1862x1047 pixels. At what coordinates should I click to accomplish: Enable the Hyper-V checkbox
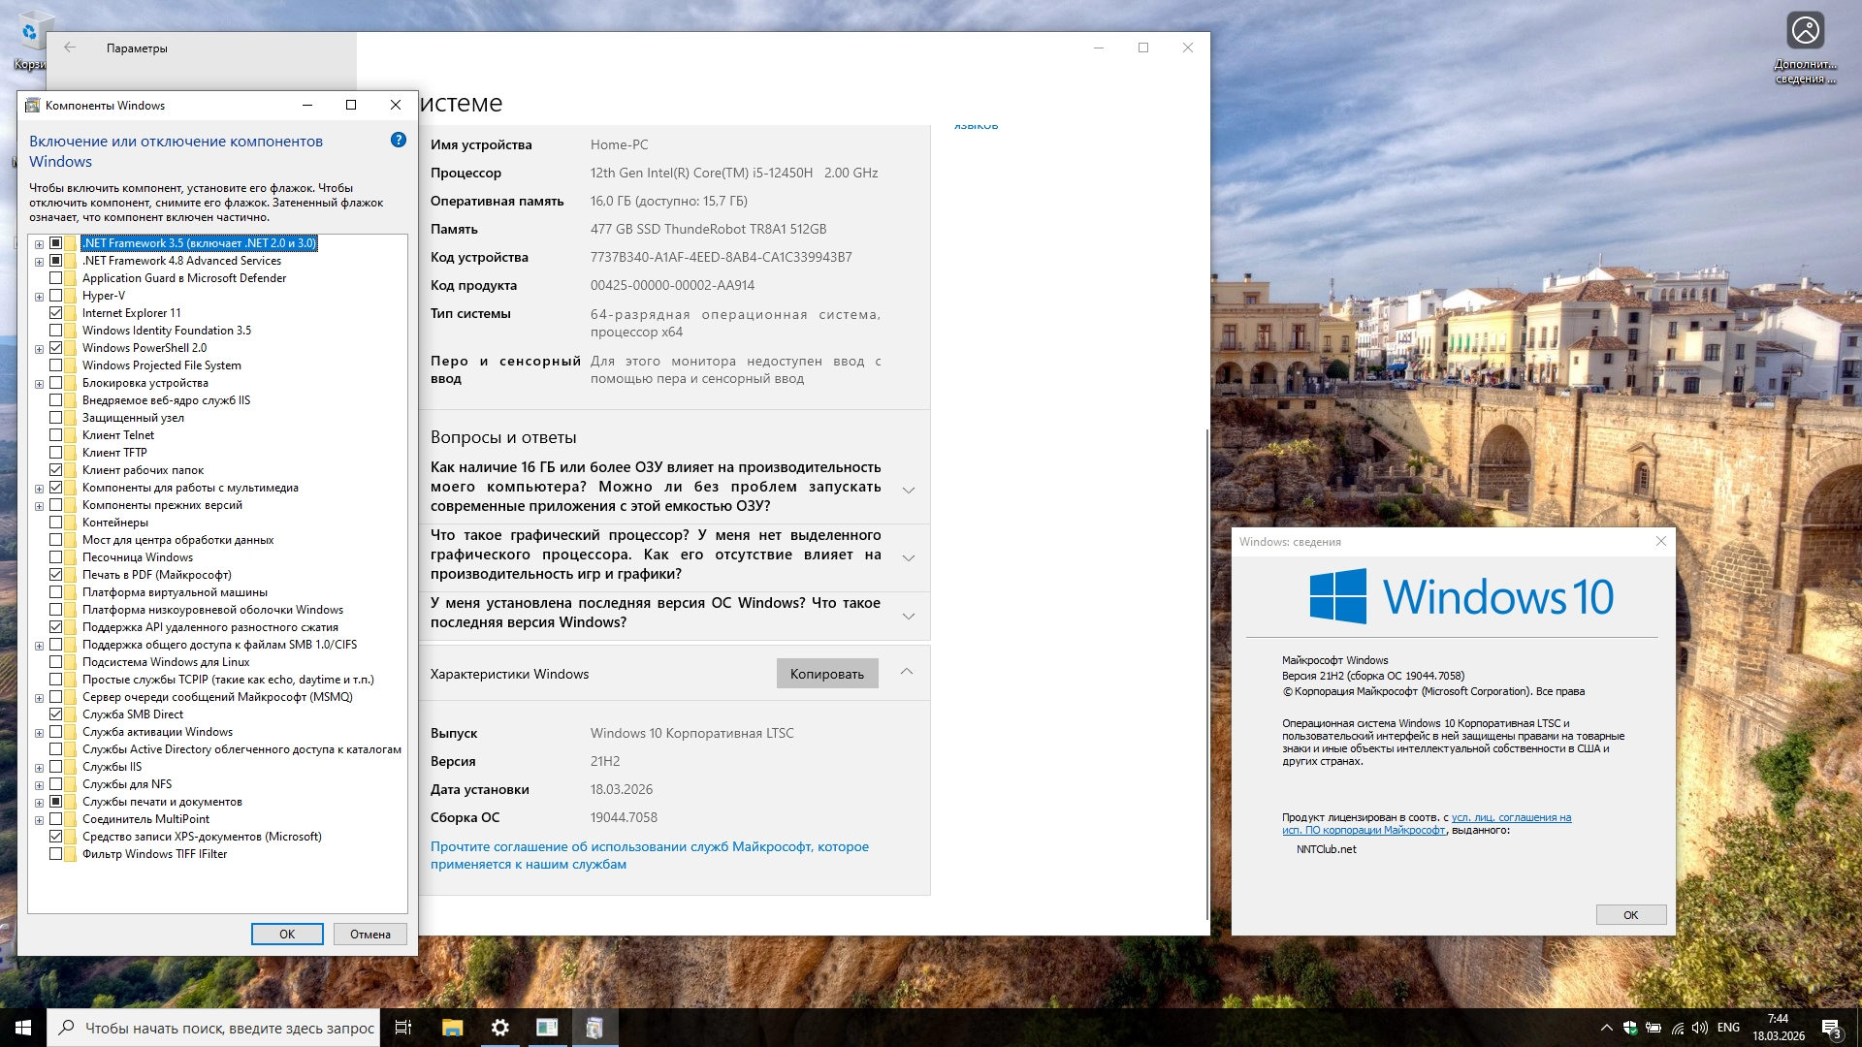[x=56, y=296]
